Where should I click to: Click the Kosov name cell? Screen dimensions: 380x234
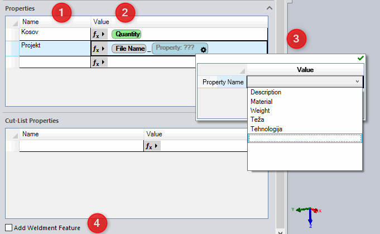pyautogui.click(x=55, y=34)
